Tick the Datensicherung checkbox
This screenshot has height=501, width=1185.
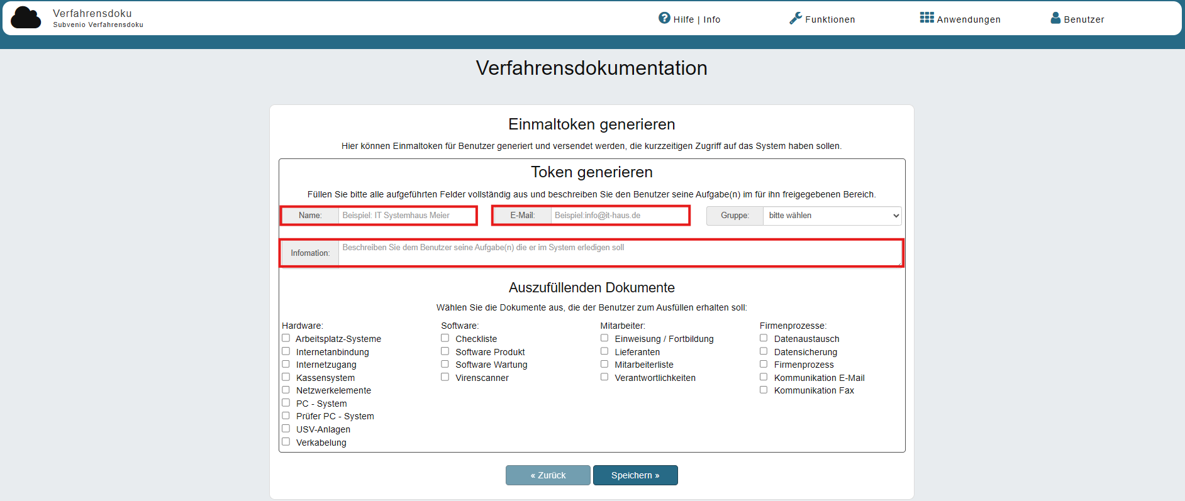tap(764, 351)
